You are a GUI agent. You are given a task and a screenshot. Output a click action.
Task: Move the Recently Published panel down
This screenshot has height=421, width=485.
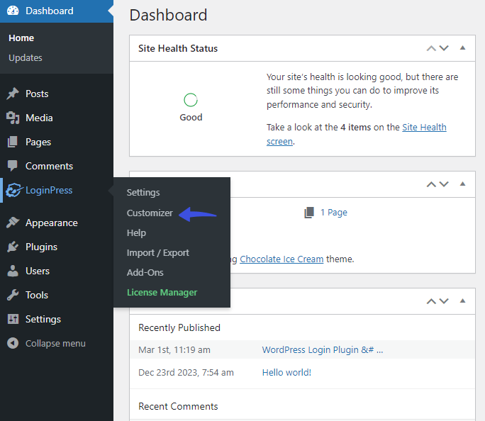(444, 301)
